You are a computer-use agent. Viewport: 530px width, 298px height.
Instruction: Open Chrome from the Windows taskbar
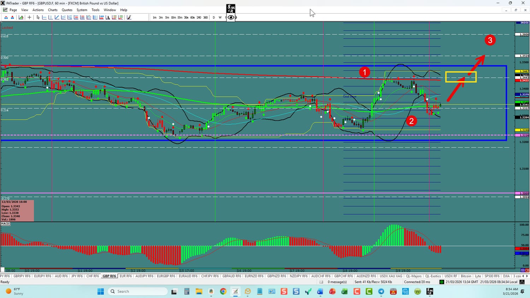click(x=223, y=291)
